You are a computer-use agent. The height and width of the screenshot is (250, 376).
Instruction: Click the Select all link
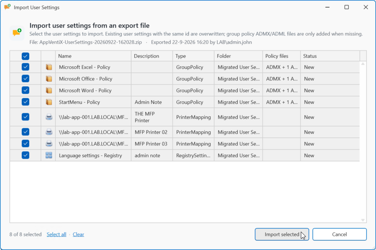tap(56, 235)
